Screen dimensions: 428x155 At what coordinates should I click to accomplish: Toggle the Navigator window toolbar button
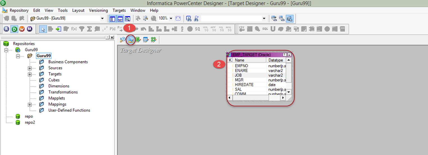pyautogui.click(x=112, y=18)
